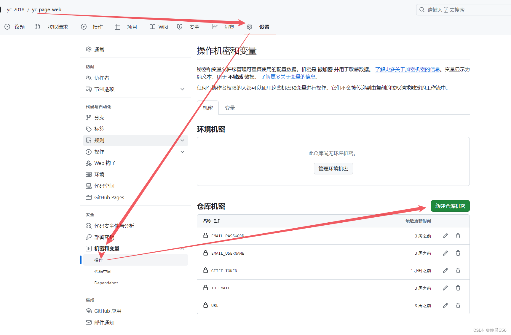
Task: Click the 标签 tag icon
Action: click(x=88, y=129)
